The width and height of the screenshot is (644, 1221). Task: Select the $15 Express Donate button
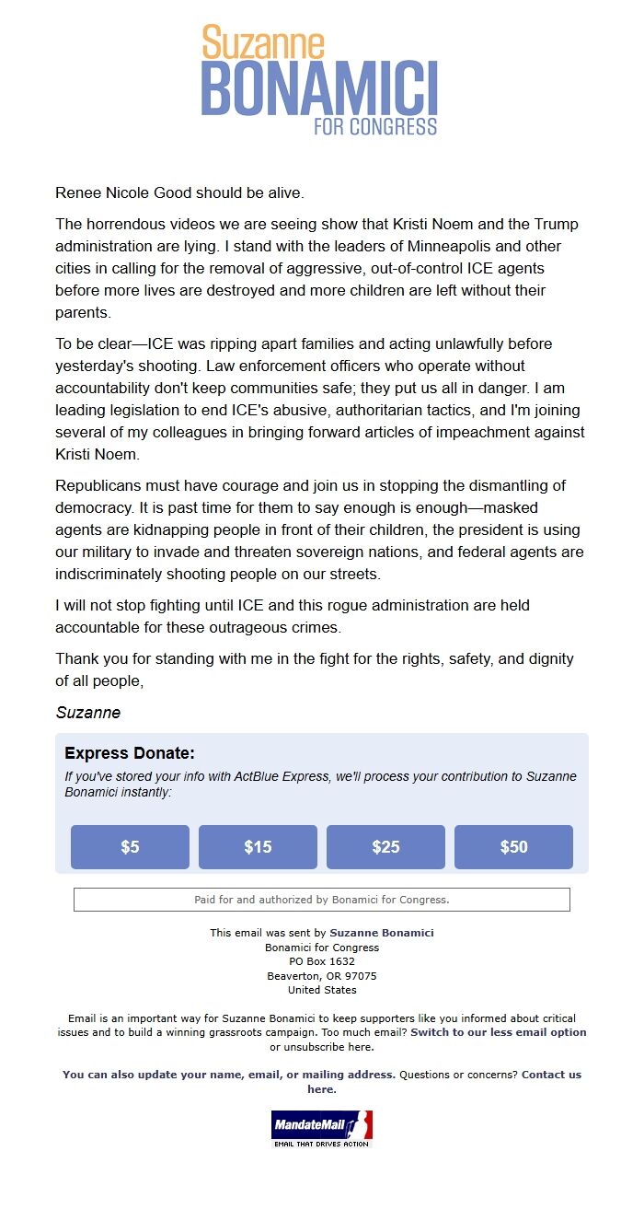pyautogui.click(x=258, y=846)
